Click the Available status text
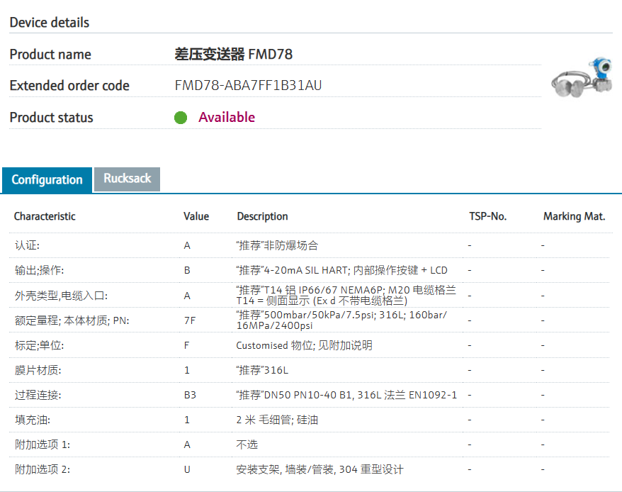 pos(227,118)
